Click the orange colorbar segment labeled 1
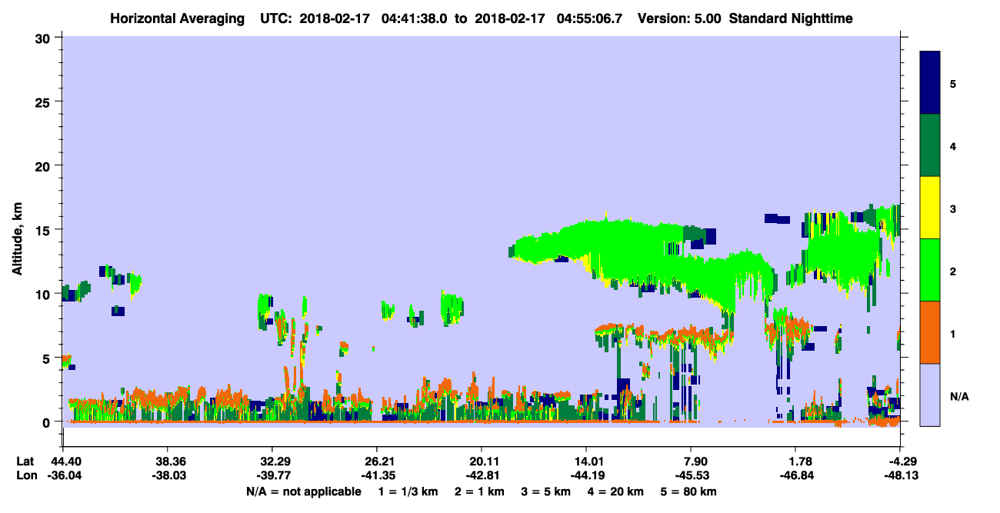This screenshot has height=513, width=1000. coord(930,332)
